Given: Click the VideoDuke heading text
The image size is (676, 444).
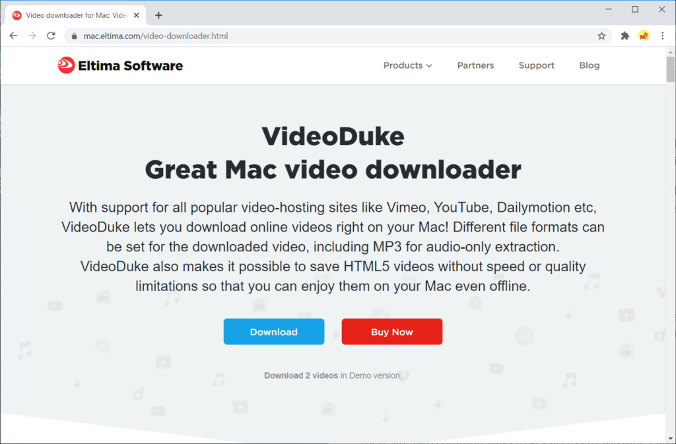Looking at the screenshot, I should tap(333, 137).
